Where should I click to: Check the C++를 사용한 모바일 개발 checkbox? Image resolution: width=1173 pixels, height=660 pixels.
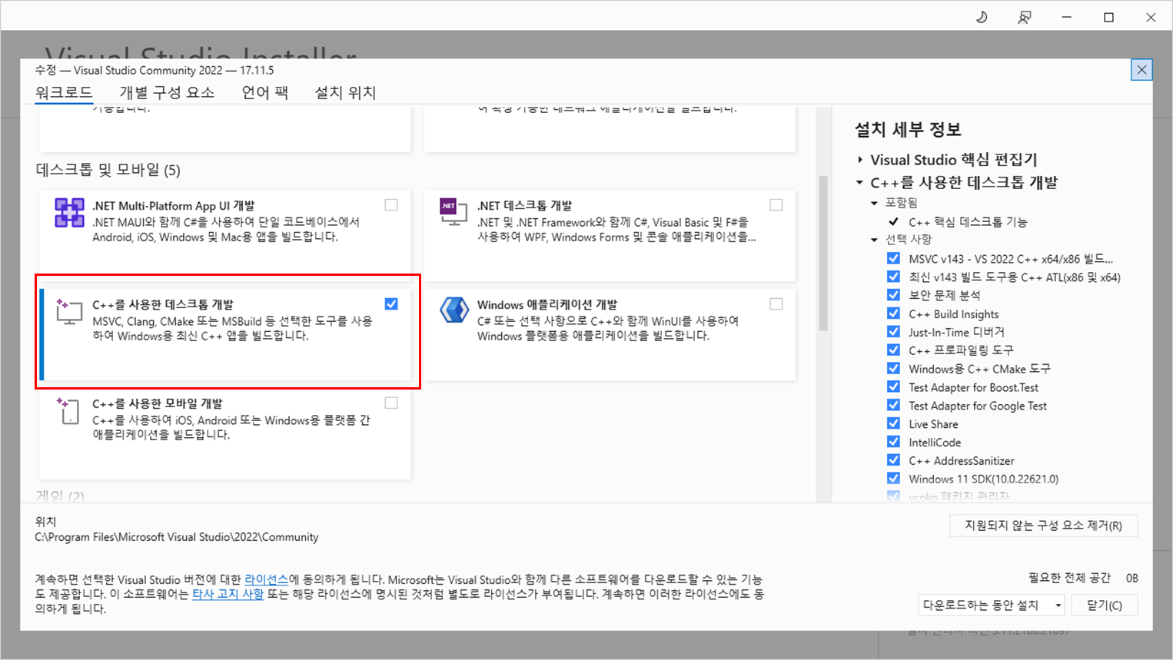click(391, 403)
